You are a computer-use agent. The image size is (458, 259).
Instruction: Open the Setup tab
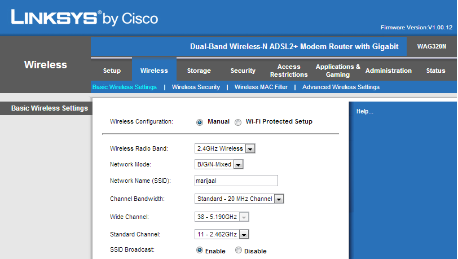coord(112,71)
